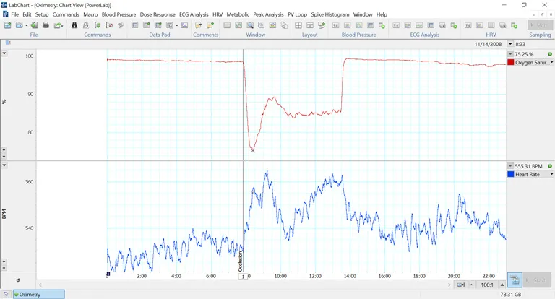
Task: Click the green status indicator on Oxygen Saturation channel
Action: [550, 54]
